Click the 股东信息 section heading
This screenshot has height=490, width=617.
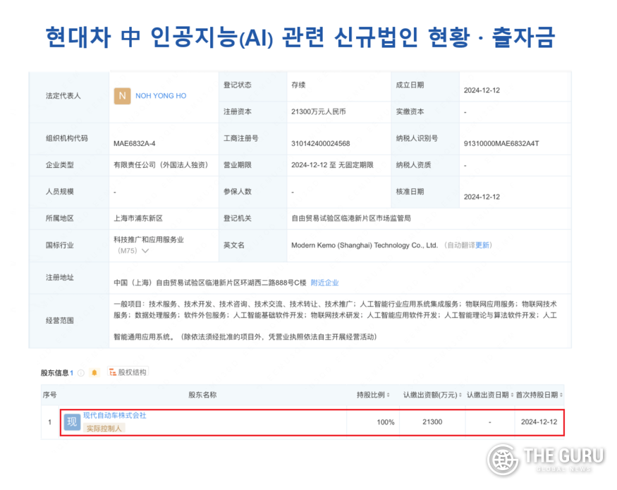(55, 373)
